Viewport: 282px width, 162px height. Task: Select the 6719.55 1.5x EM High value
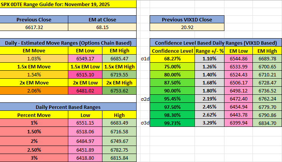[x=119, y=75]
